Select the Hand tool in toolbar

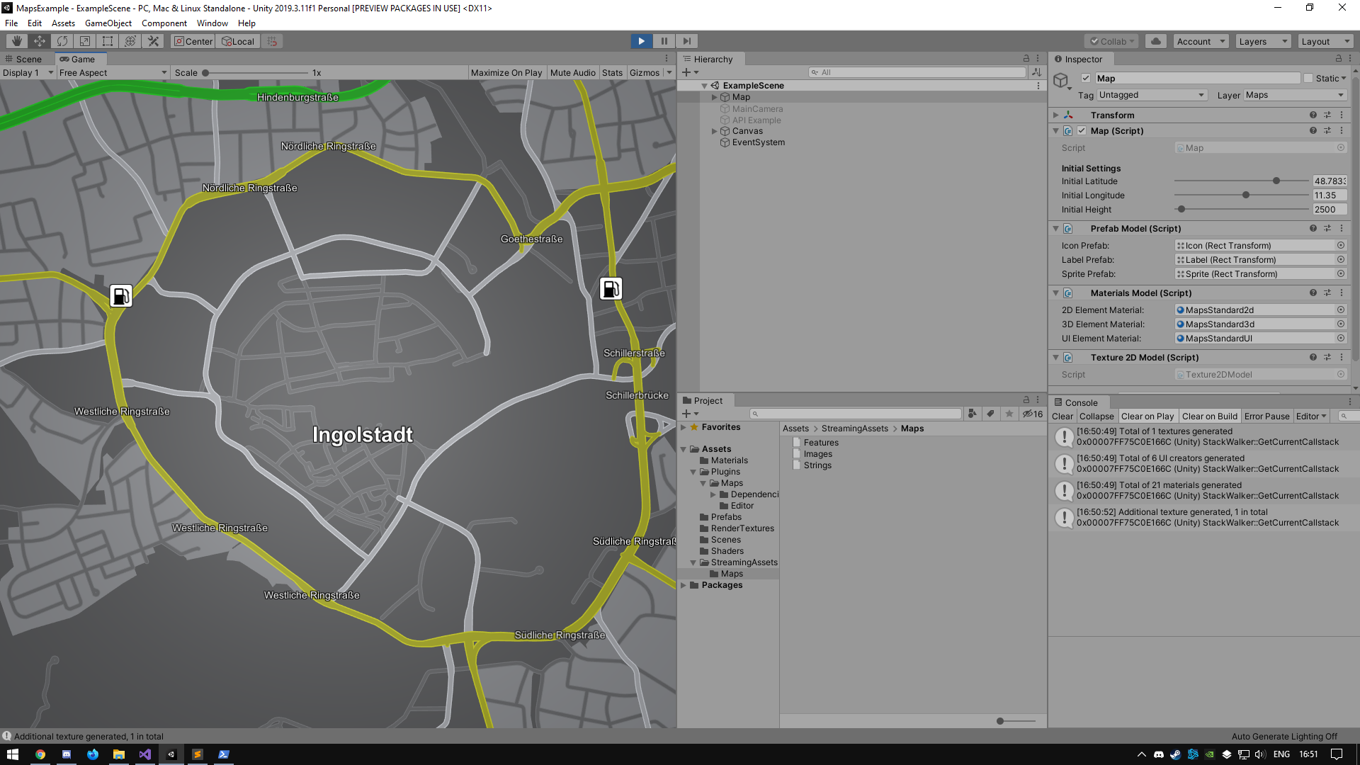coord(16,41)
